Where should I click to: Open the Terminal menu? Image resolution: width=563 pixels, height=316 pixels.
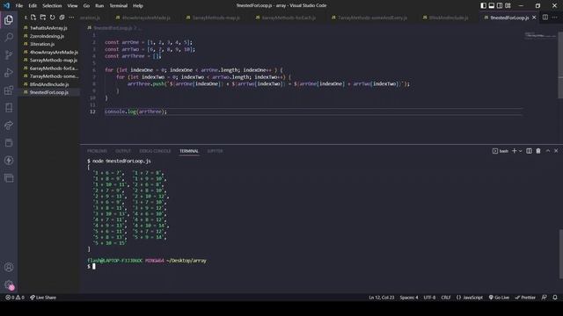119,5
